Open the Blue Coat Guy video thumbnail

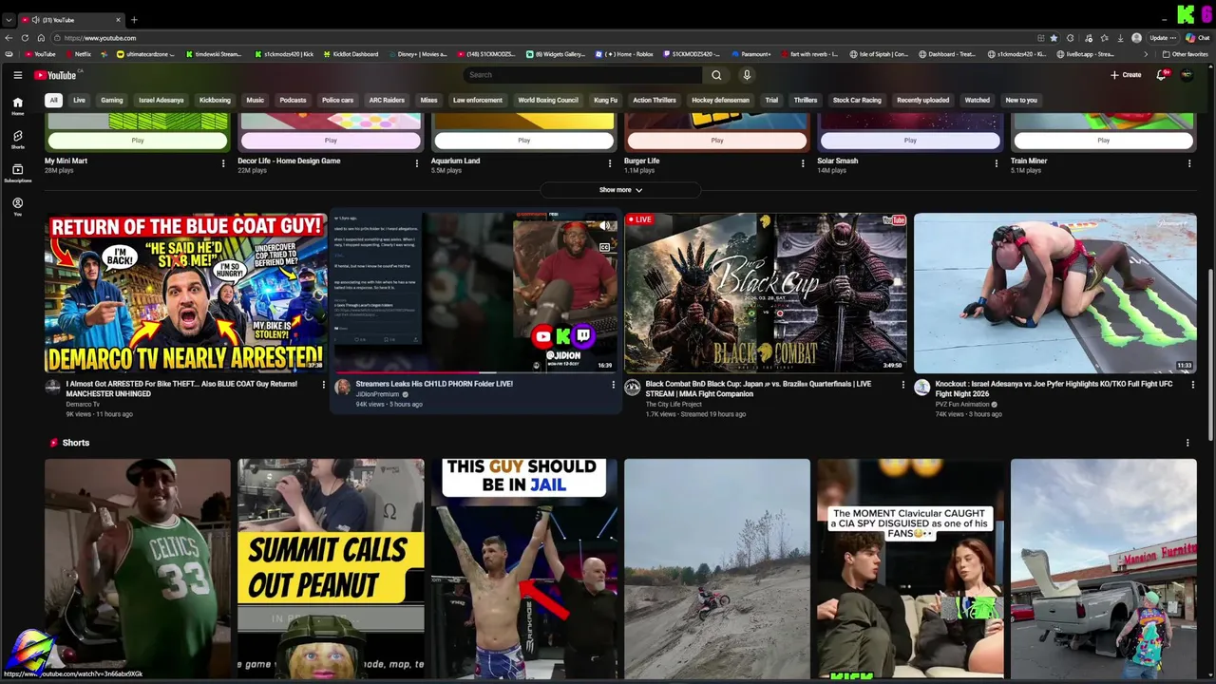click(x=185, y=293)
